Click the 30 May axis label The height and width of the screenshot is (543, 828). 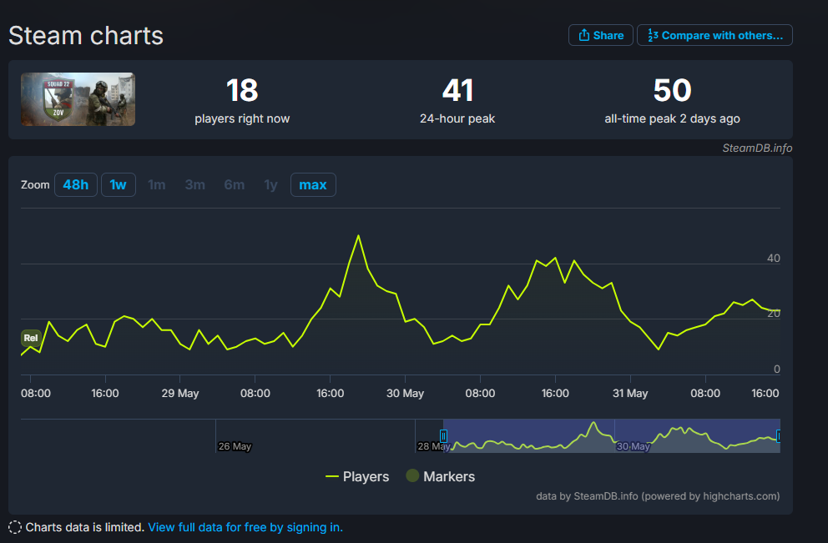[405, 393]
